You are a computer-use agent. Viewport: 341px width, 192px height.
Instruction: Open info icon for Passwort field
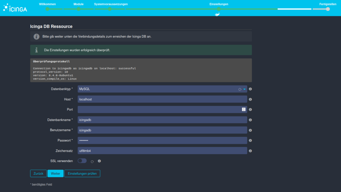(250, 140)
